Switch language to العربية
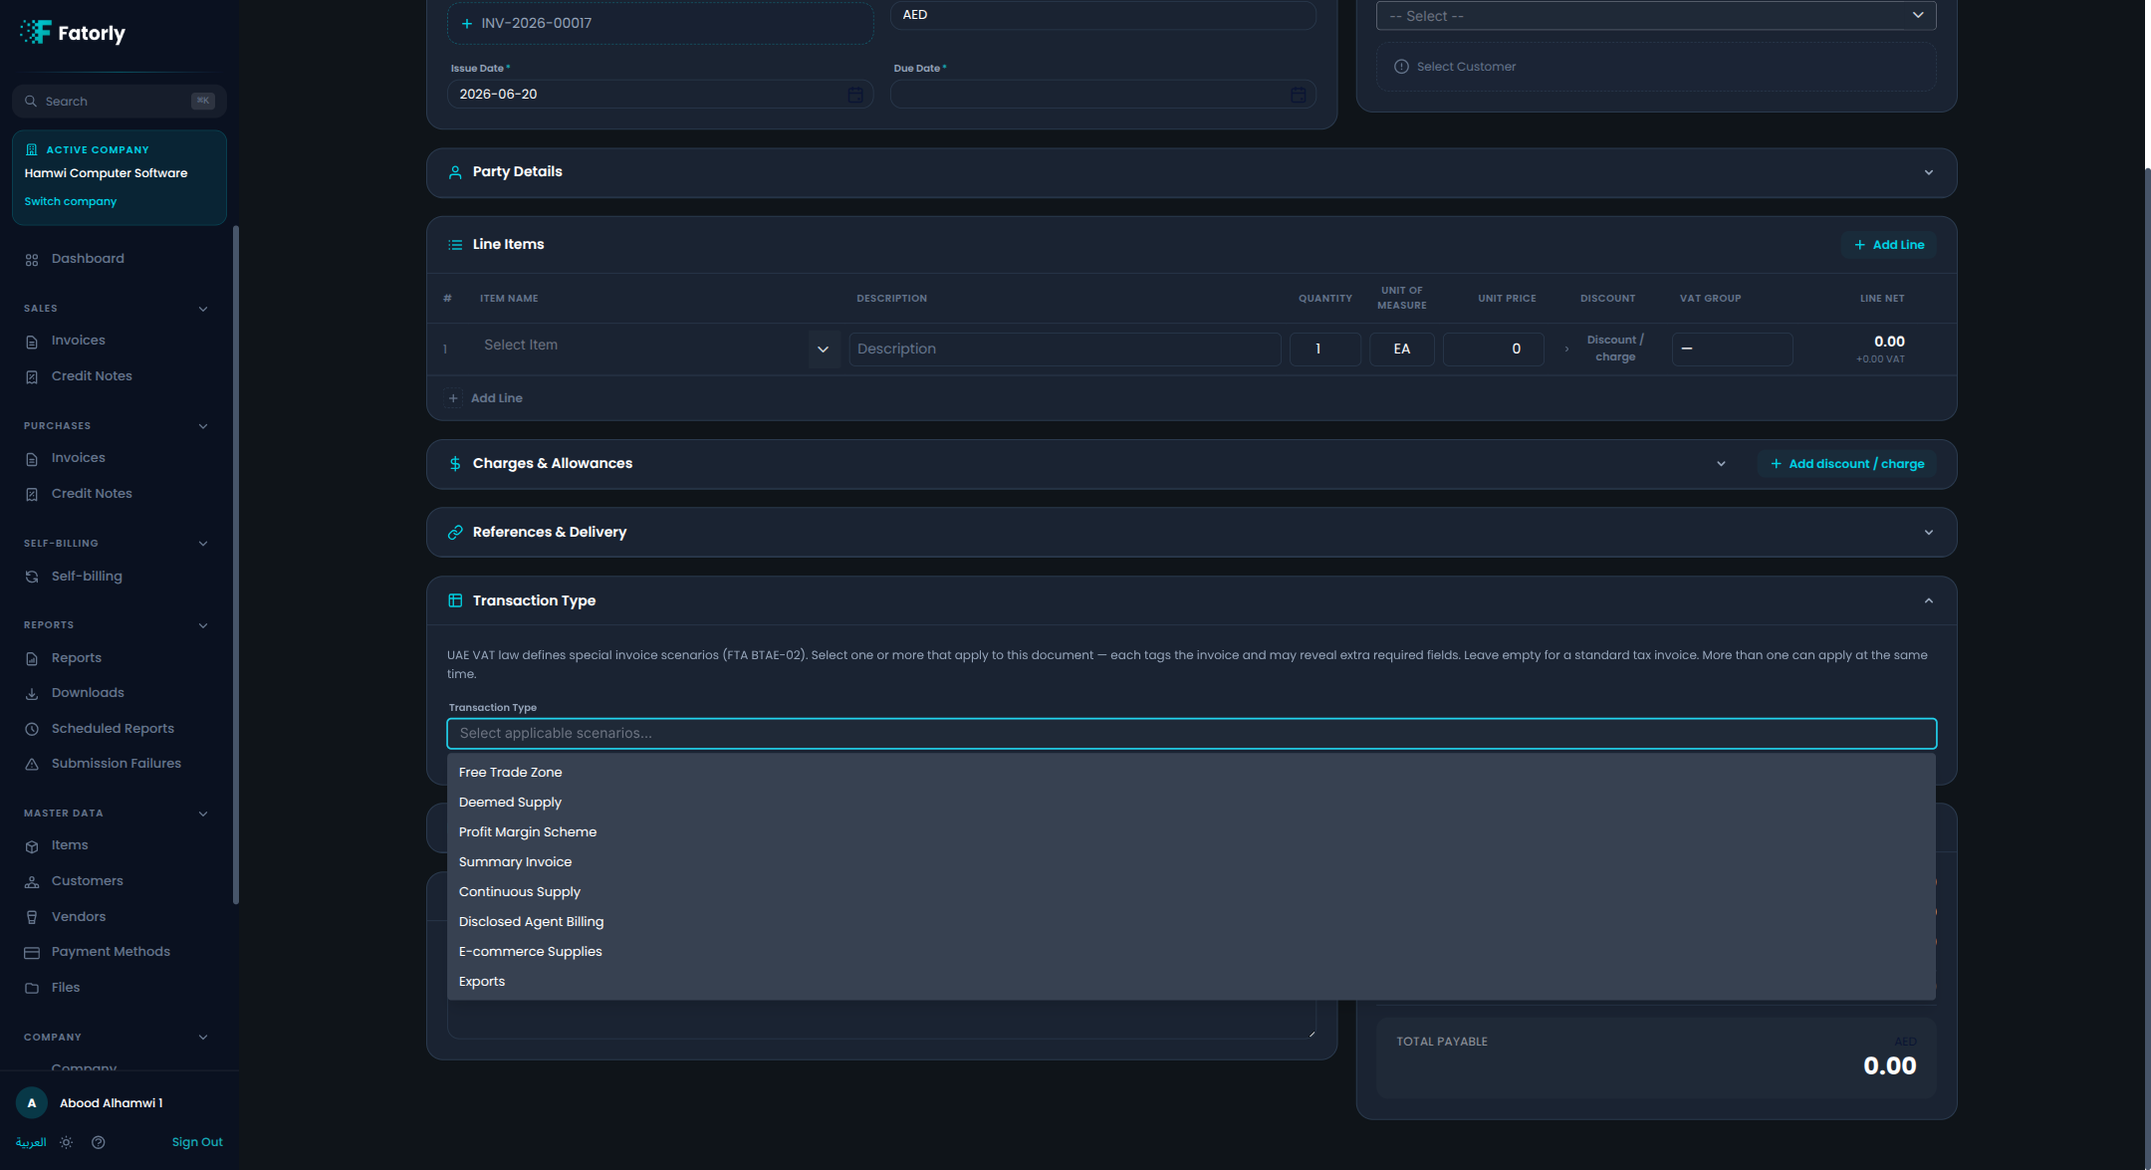2151x1170 pixels. point(31,1142)
